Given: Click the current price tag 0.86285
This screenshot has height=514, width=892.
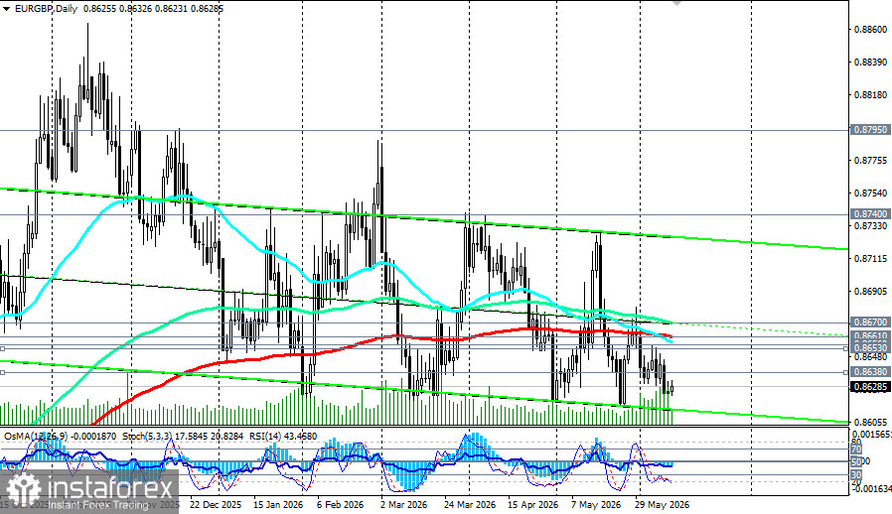Looking at the screenshot, I should click(x=870, y=387).
